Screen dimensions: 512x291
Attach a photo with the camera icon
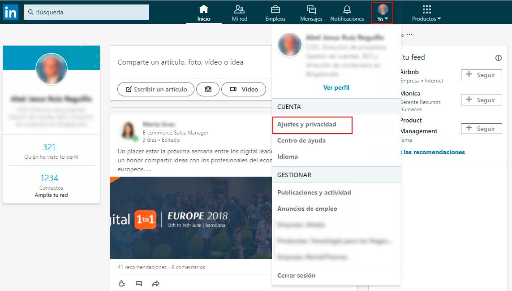click(208, 89)
